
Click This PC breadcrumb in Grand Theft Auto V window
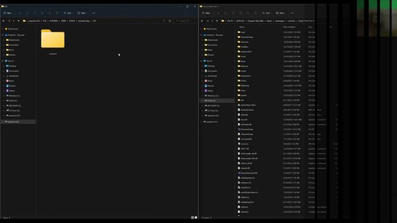(x=230, y=21)
